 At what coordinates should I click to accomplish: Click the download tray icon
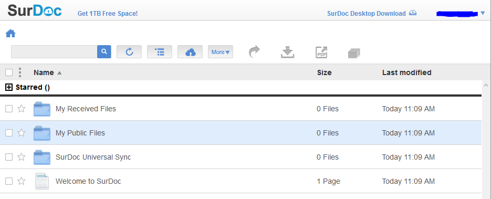coord(287,53)
